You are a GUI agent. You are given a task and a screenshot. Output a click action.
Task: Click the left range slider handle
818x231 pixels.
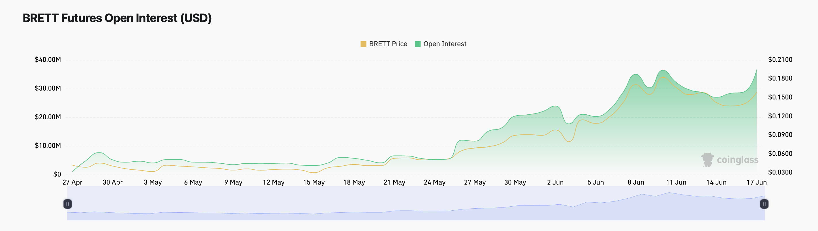point(68,204)
